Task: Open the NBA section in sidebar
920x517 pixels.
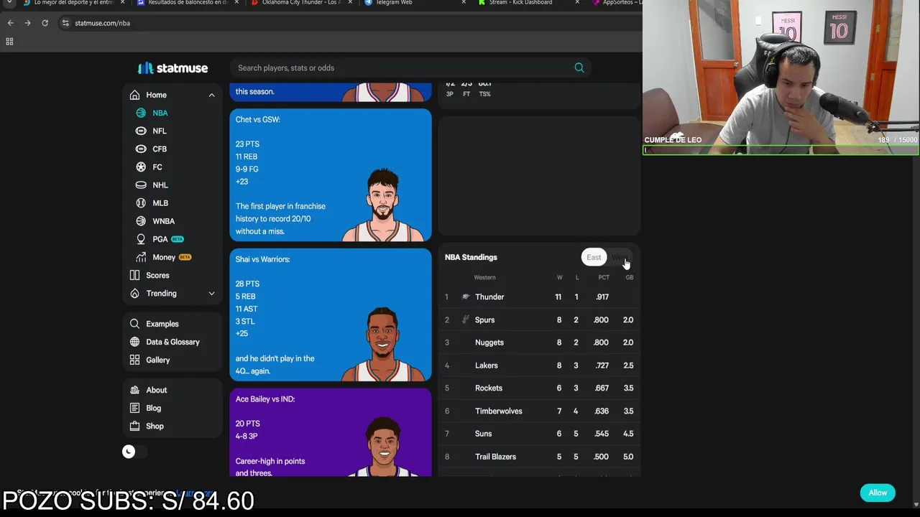Action: [160, 113]
